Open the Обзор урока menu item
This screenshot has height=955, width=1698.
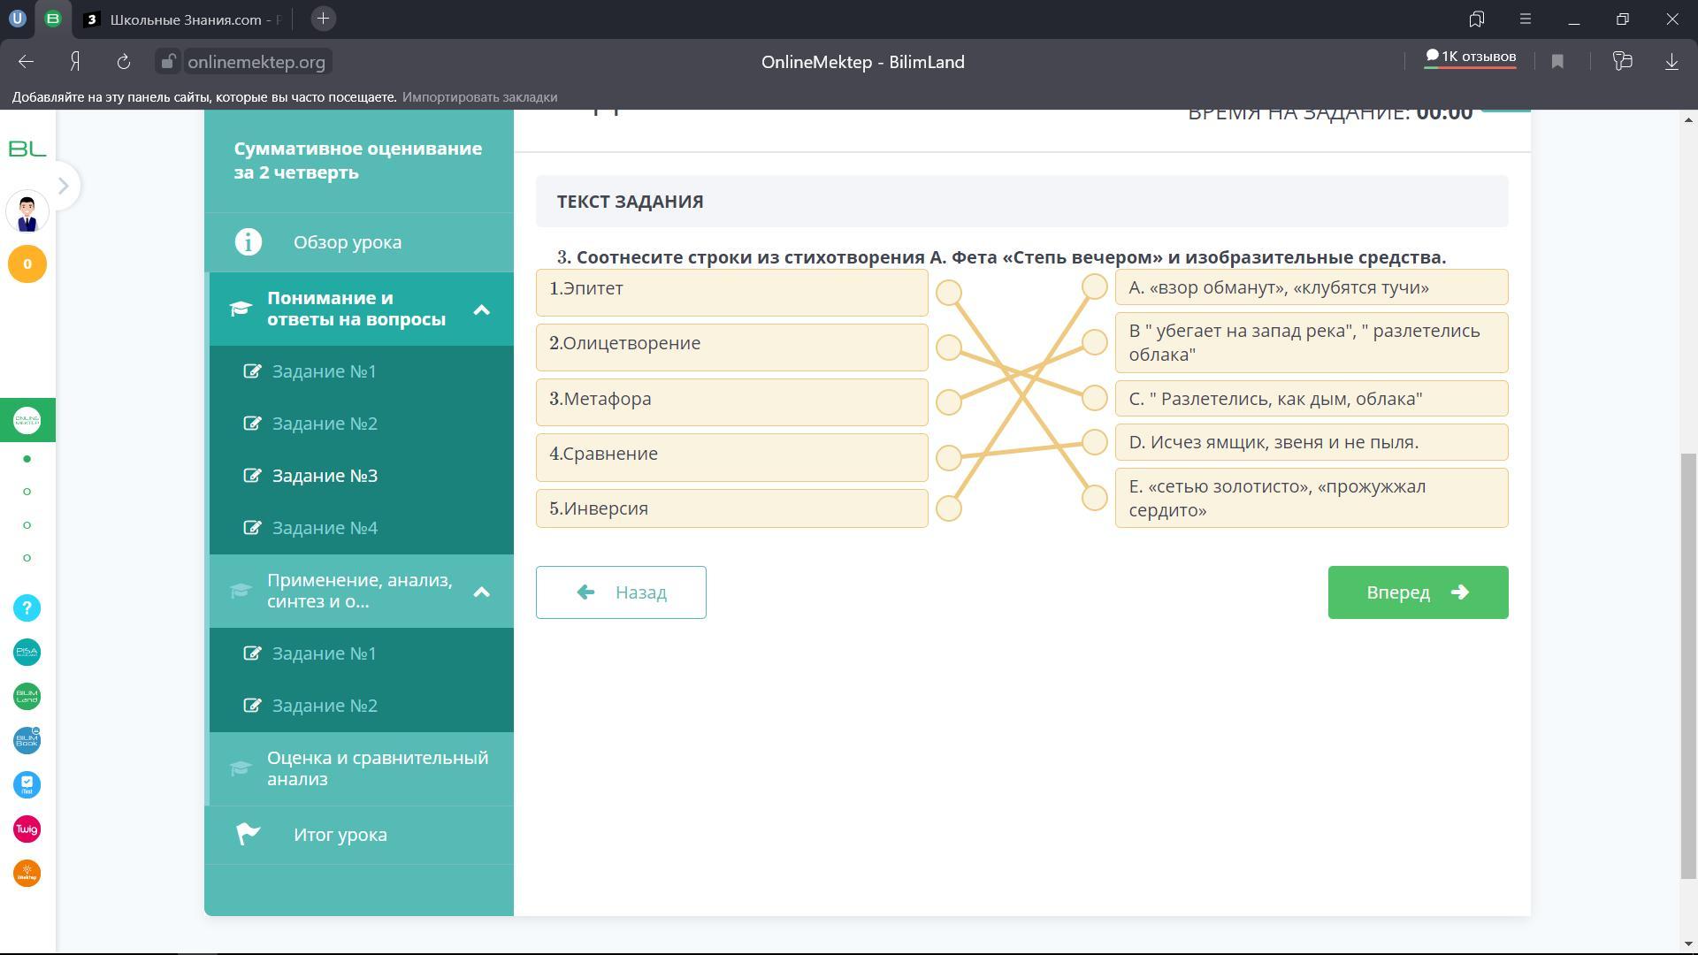tap(347, 242)
